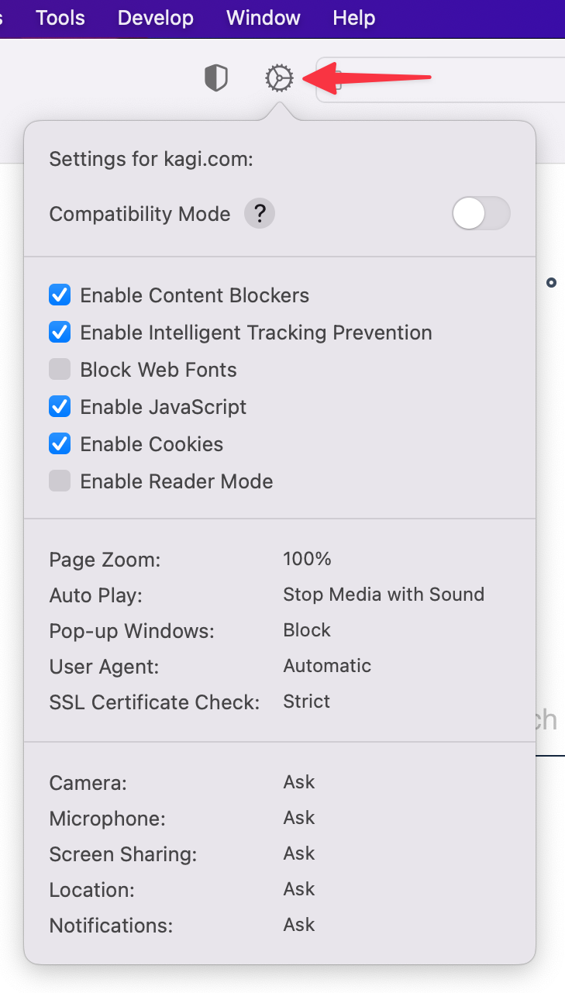Disable Enable Content Blockers
Screen dimensions: 565x993
[60, 295]
